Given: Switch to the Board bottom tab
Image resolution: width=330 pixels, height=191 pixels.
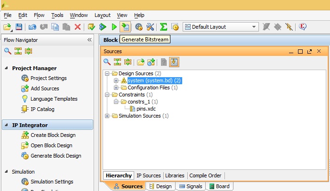Looking at the screenshot, I should [x=219, y=186].
